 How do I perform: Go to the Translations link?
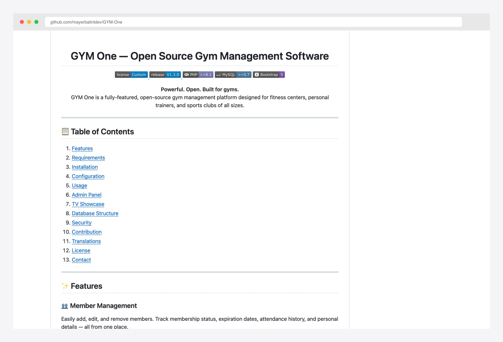pos(86,241)
